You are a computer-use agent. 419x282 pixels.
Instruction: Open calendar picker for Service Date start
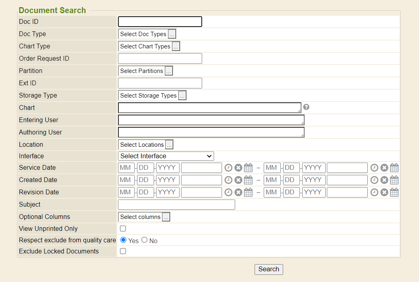coord(248,168)
